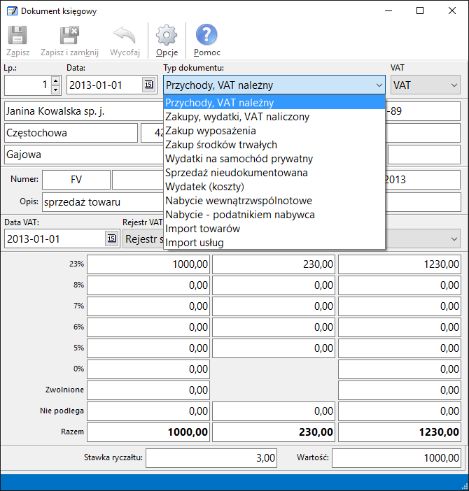The width and height of the screenshot is (469, 491).
Task: Open Pomoc help icon
Action: 206,36
